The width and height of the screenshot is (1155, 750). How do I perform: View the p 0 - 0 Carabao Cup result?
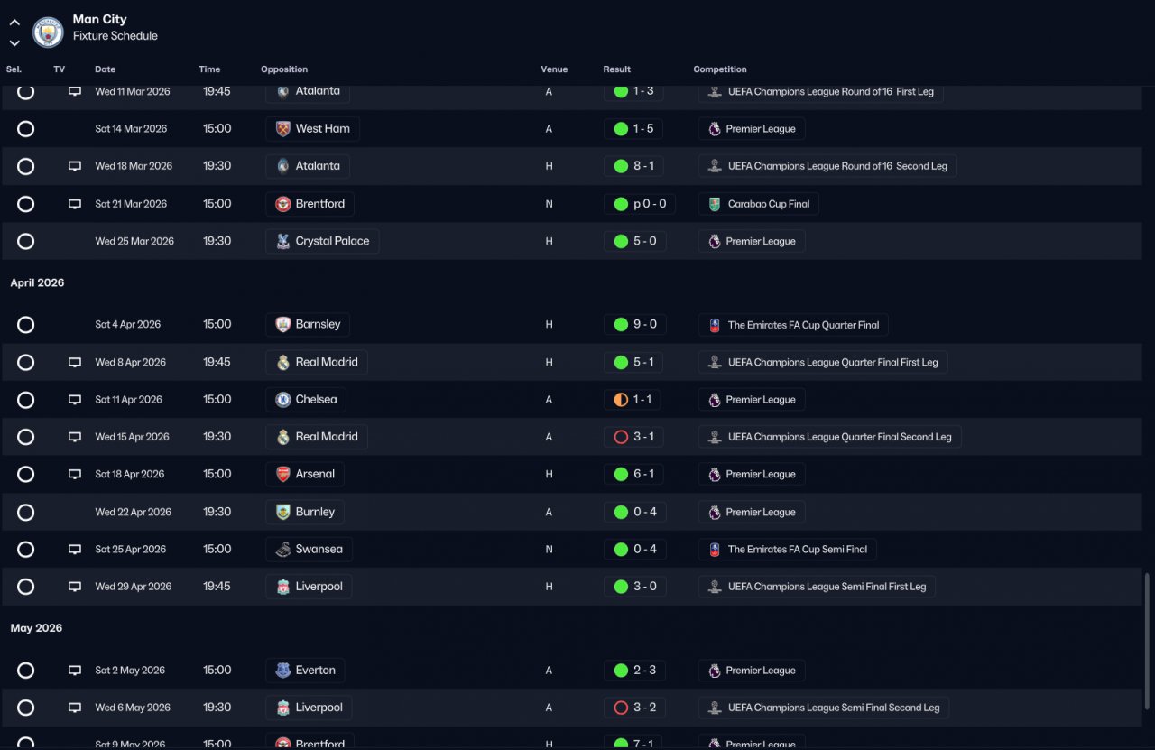point(640,204)
